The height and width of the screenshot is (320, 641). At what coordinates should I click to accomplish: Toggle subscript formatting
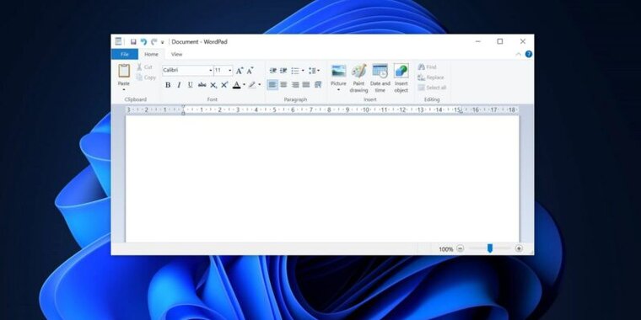pyautogui.click(x=213, y=85)
